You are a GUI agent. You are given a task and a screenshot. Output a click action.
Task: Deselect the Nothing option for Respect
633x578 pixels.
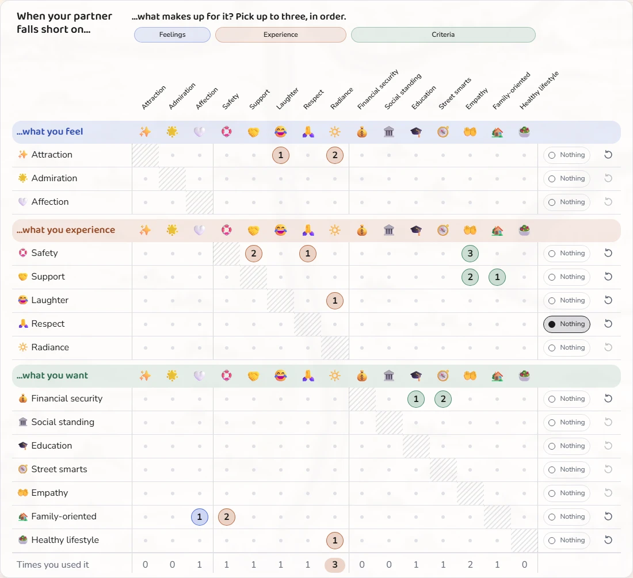pos(567,324)
